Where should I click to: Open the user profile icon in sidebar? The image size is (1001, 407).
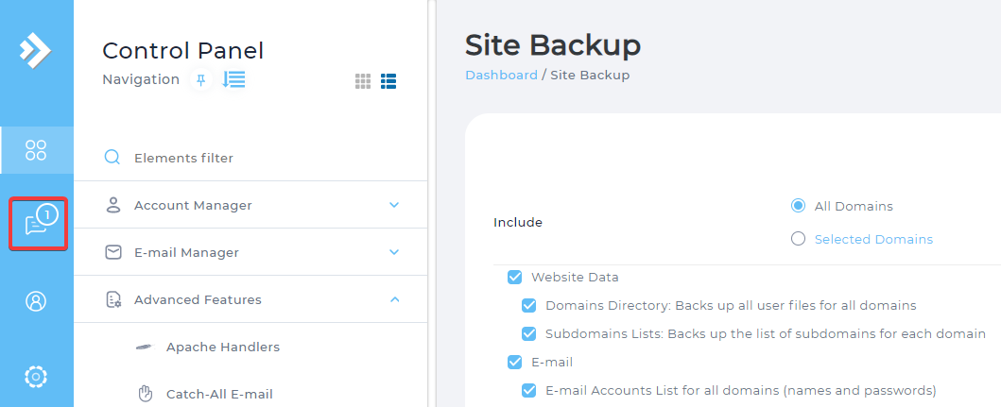(x=36, y=301)
